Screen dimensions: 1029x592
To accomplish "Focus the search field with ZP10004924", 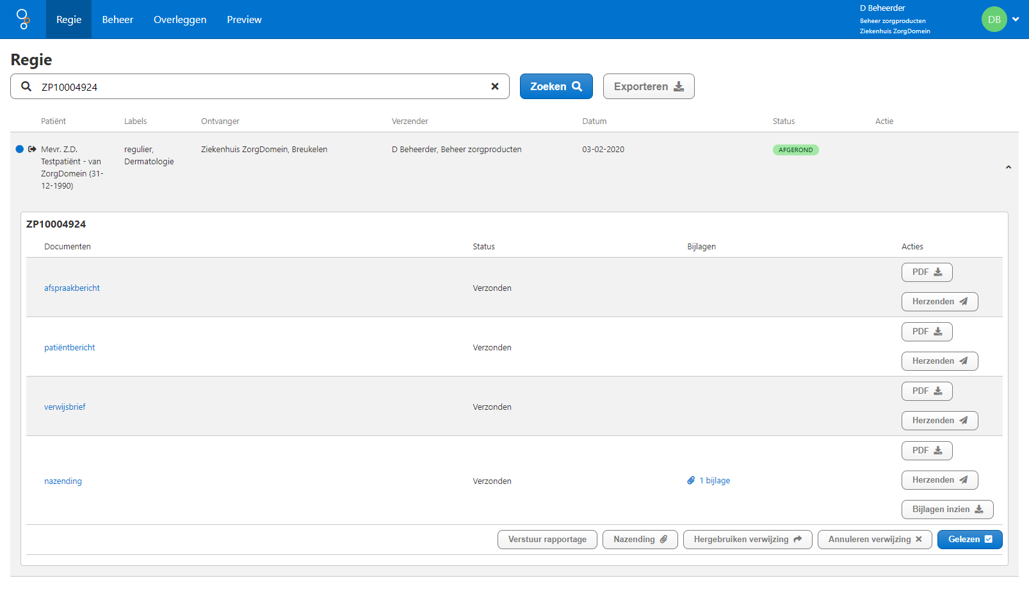I will pyautogui.click(x=260, y=86).
